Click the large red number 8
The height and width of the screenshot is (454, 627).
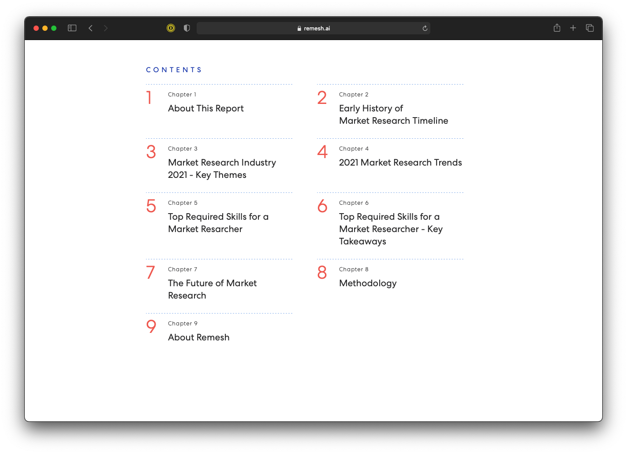[322, 273]
